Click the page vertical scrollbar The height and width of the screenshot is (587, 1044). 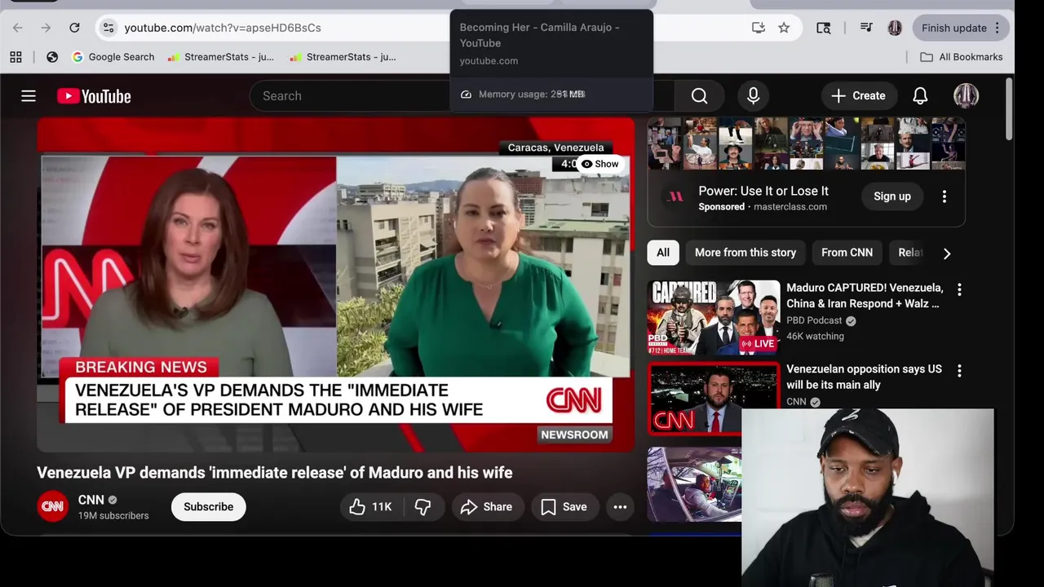point(1009,110)
